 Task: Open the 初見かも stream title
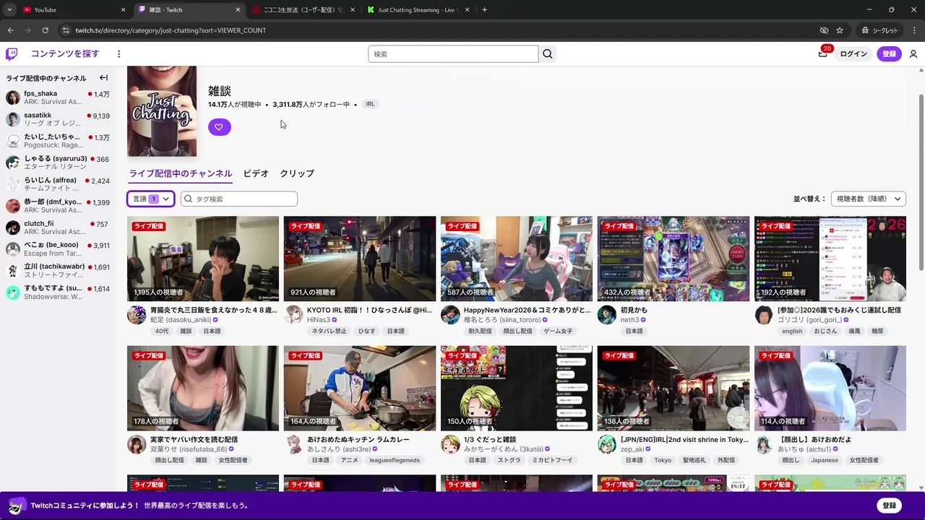click(634, 310)
